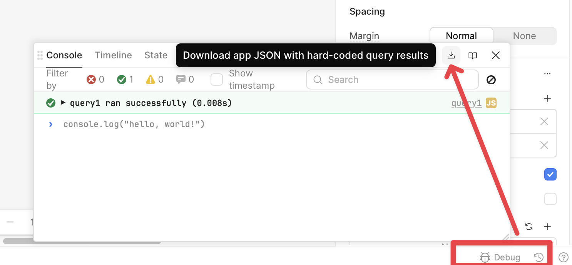Open the history clock icon
The image size is (572, 265).
(539, 257)
